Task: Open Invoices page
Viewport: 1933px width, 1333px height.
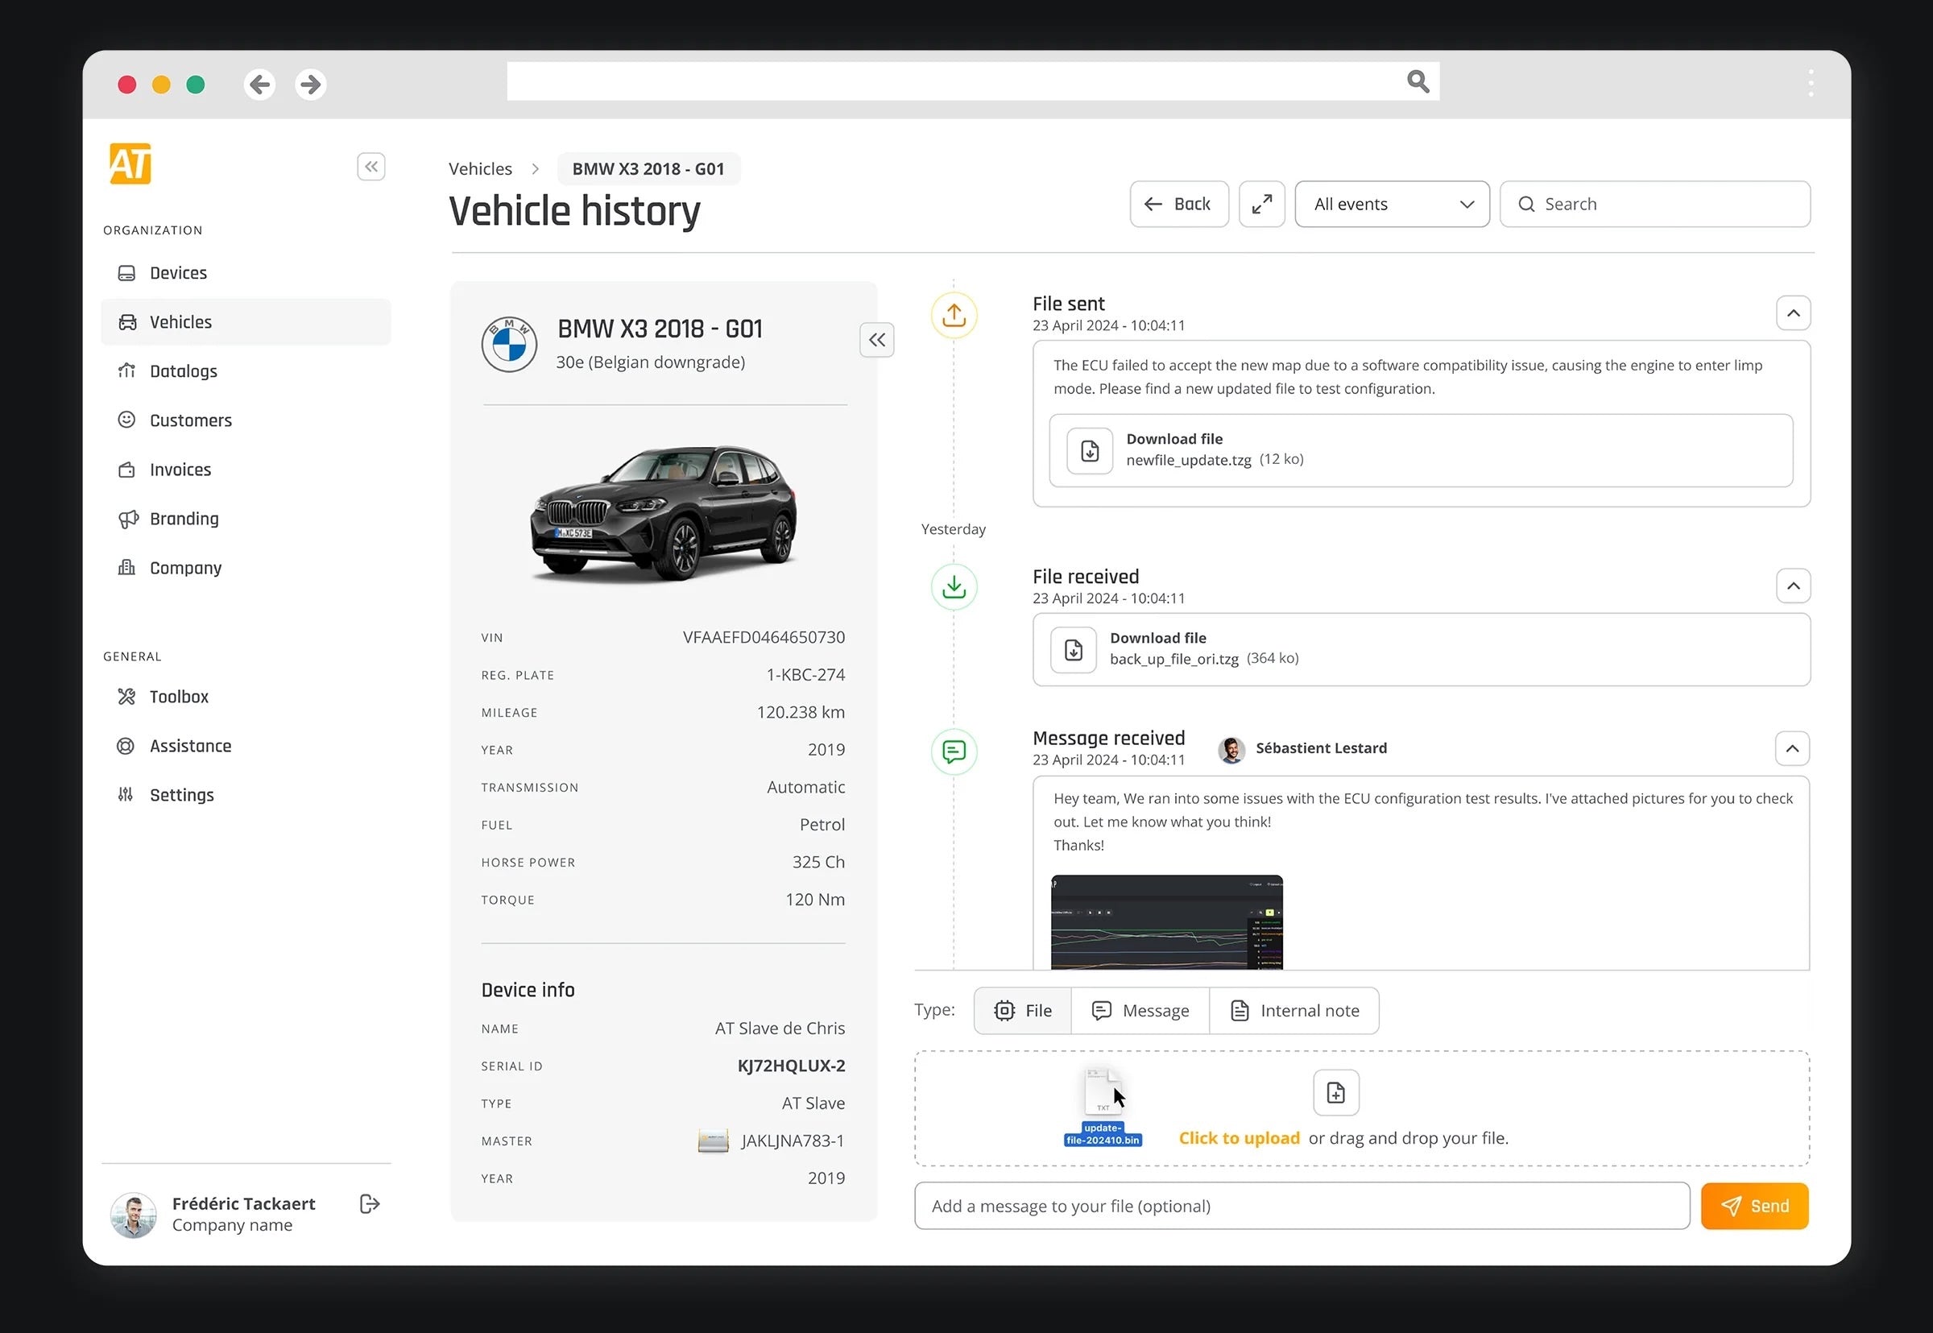Action: (246, 470)
